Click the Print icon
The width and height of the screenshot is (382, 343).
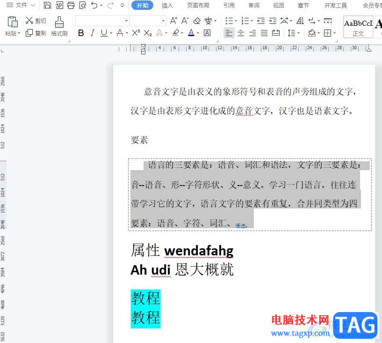point(71,5)
